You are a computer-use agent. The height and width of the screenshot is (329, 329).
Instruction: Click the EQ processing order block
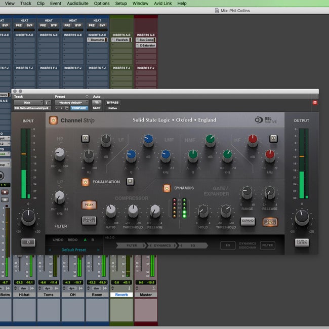(193, 245)
